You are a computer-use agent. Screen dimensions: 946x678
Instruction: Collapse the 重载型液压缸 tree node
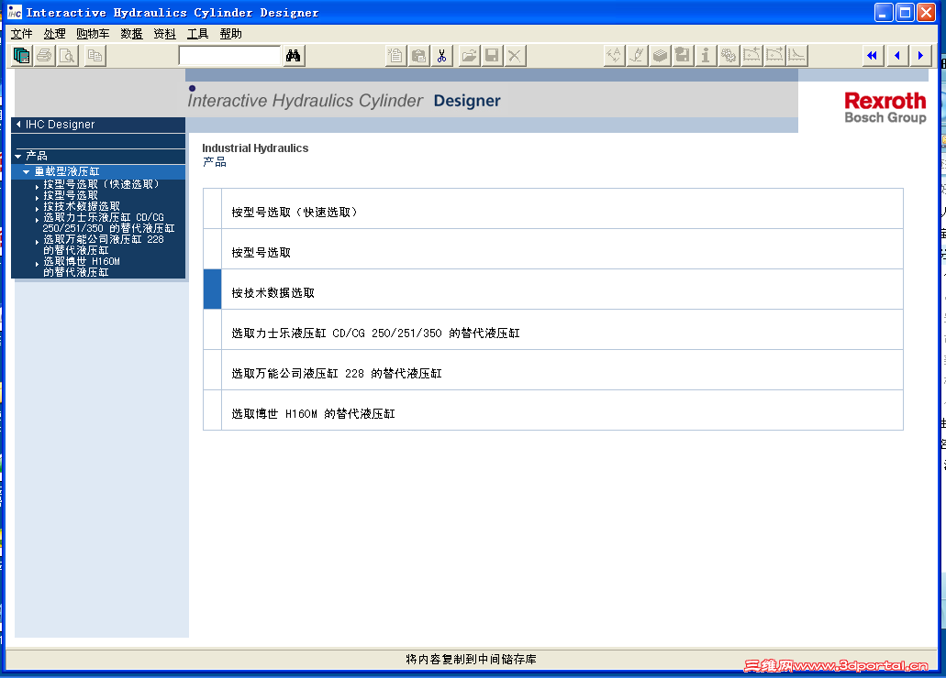pyautogui.click(x=27, y=171)
